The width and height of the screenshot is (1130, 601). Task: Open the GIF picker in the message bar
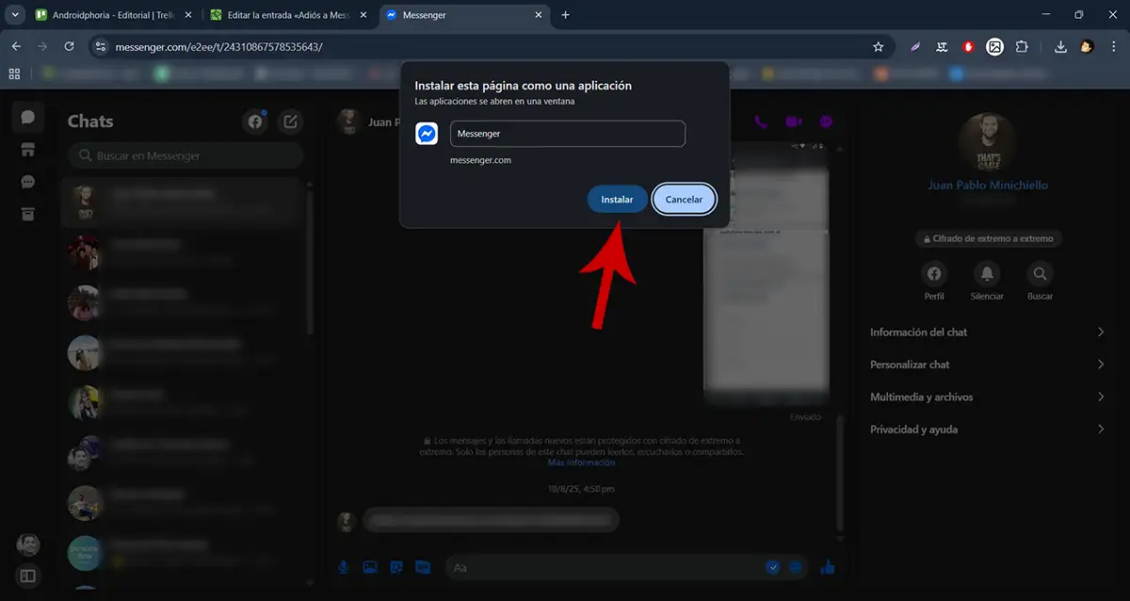point(423,567)
